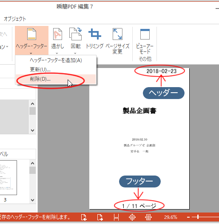Screen dimensions: 219x224
Task: Click the ヘッダー・フッター ribbon icon
Action: coord(31,34)
